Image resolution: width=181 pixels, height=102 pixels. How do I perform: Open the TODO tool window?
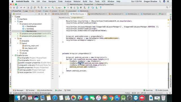click(68, 90)
